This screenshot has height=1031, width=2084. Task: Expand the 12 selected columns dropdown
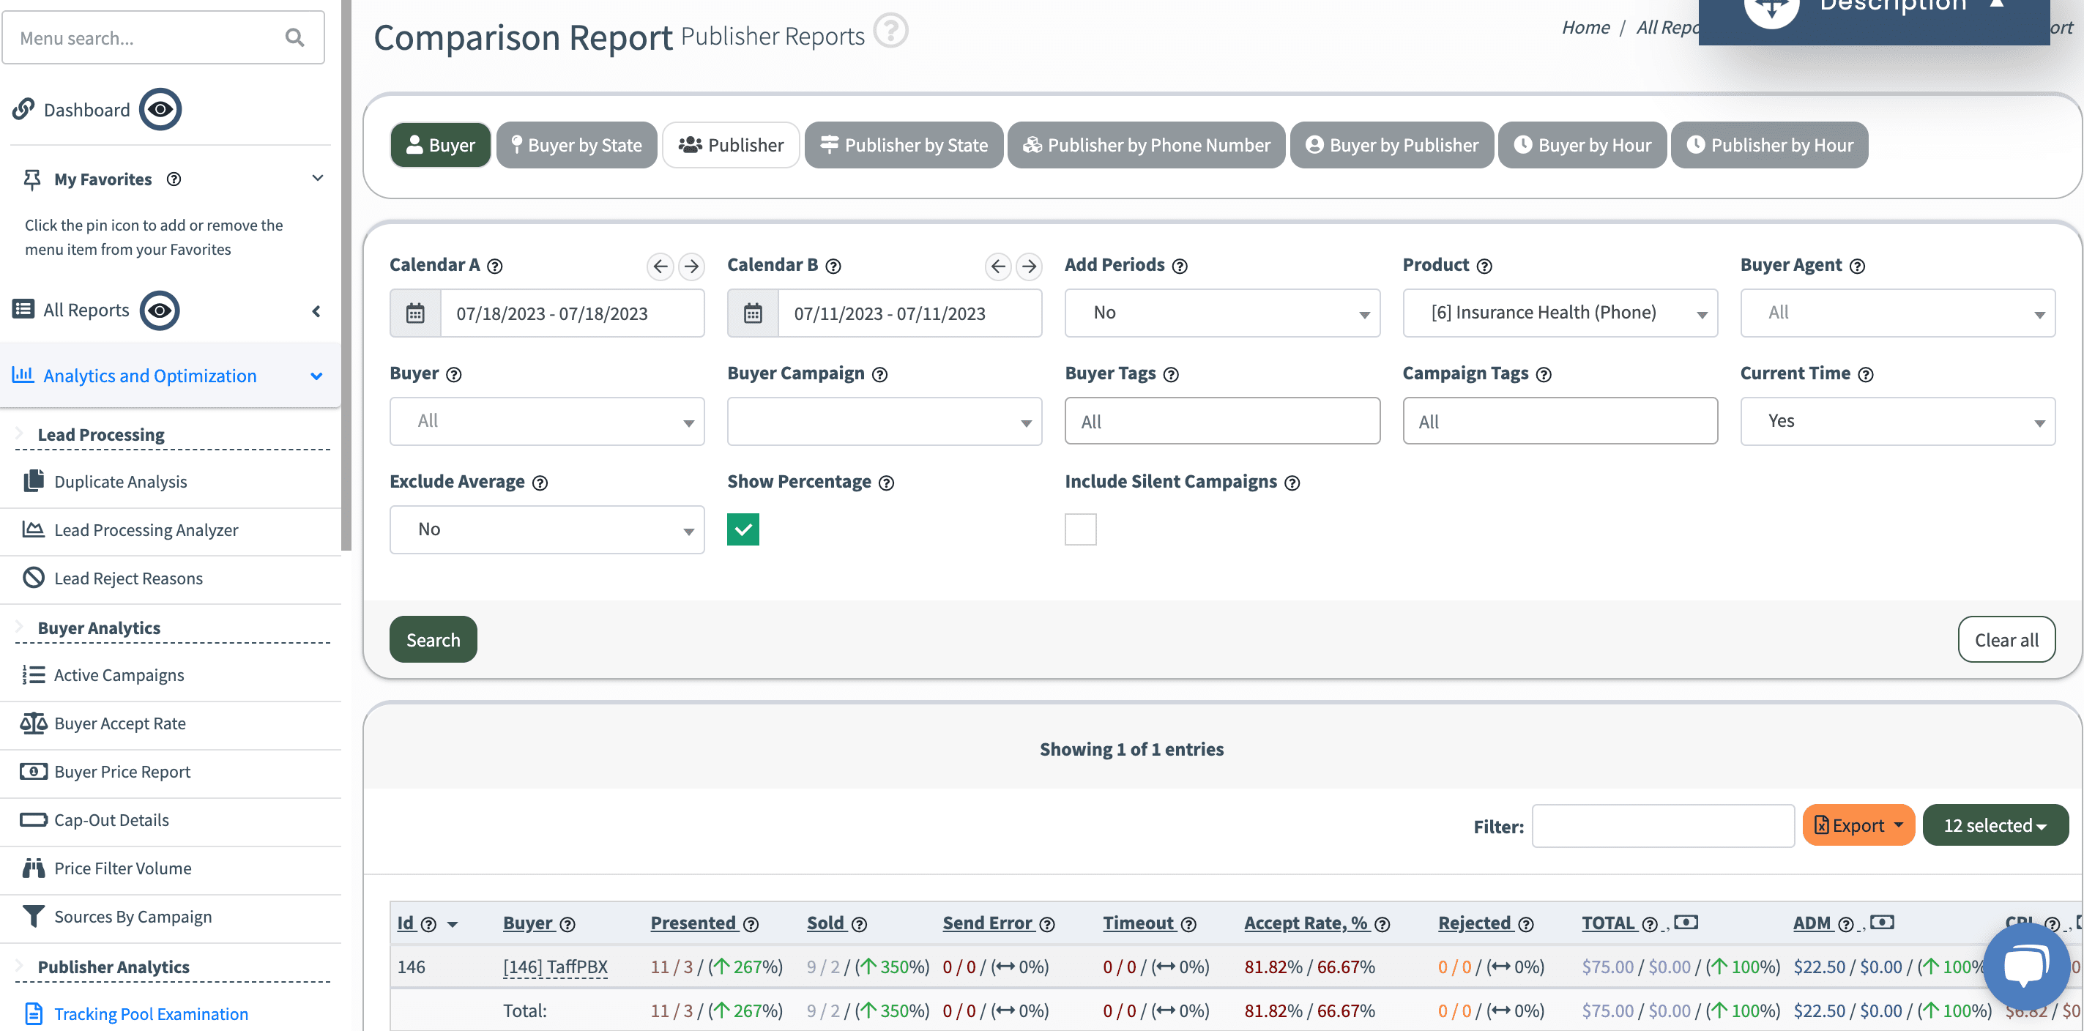1995,825
